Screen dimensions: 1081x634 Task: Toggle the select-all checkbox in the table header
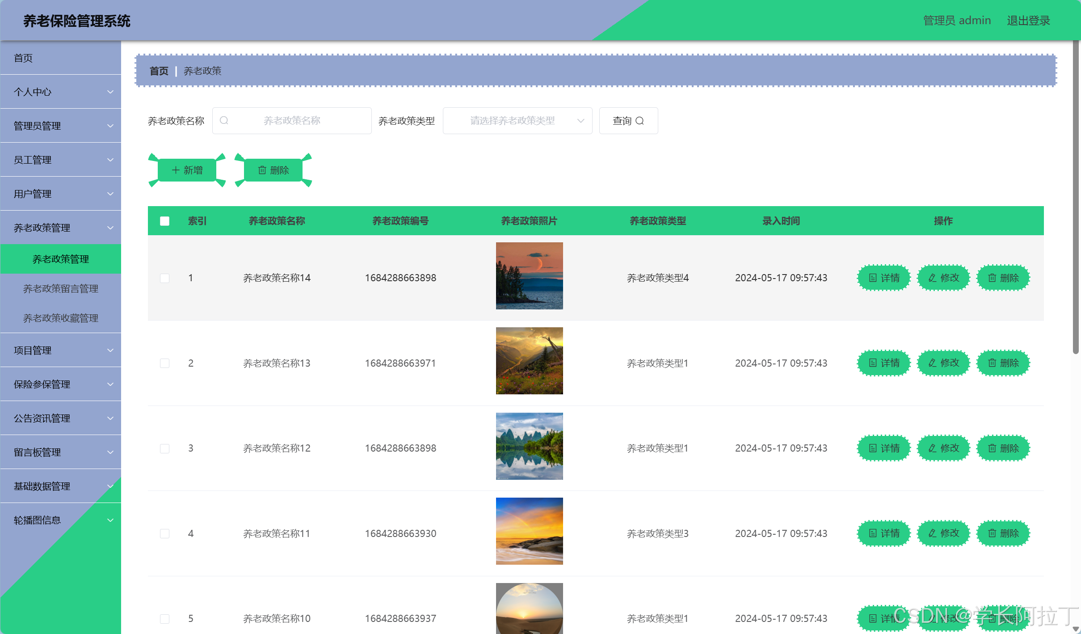164,221
